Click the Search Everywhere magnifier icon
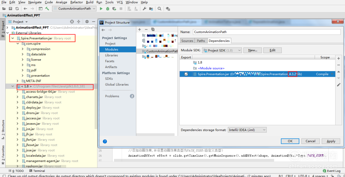Image resolution: width=345 pixels, height=177 pixels. pos(159,9)
